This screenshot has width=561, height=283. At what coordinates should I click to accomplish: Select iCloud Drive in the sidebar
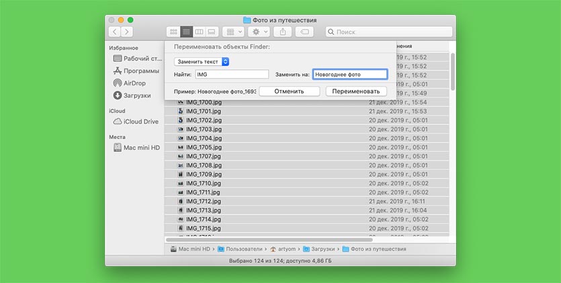(x=140, y=121)
